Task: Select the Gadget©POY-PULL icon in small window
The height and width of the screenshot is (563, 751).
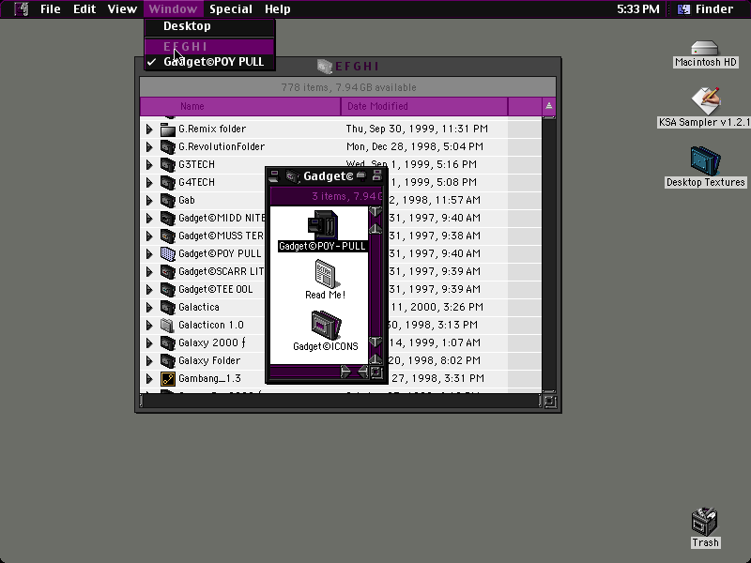Action: tap(322, 224)
